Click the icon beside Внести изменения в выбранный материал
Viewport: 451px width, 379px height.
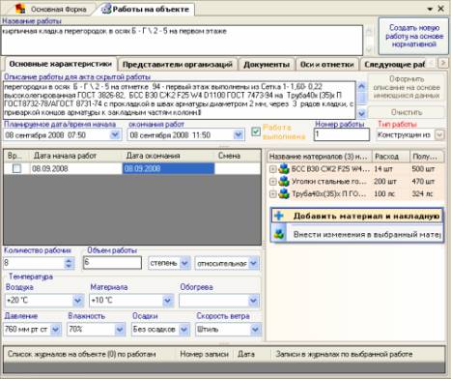(x=279, y=234)
